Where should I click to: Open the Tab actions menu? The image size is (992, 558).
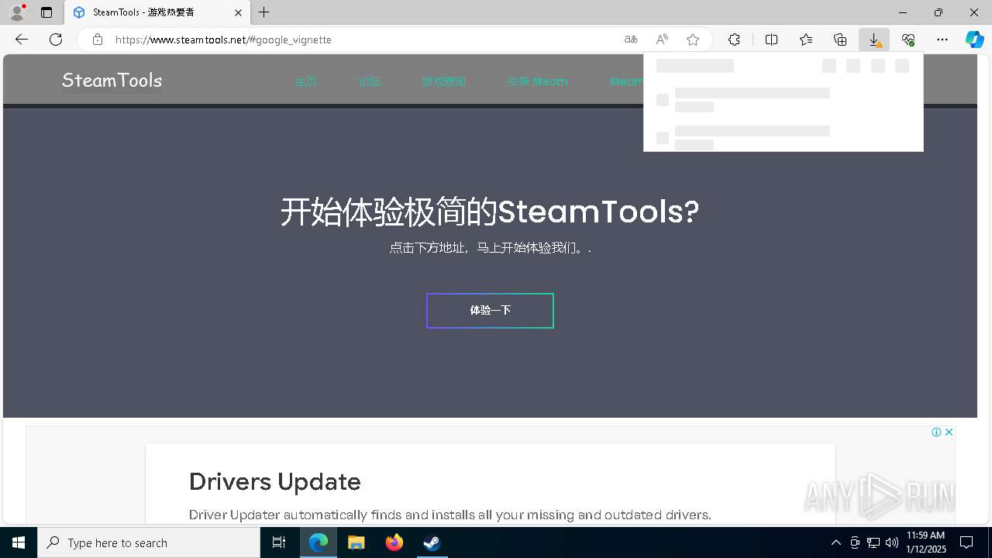point(46,12)
